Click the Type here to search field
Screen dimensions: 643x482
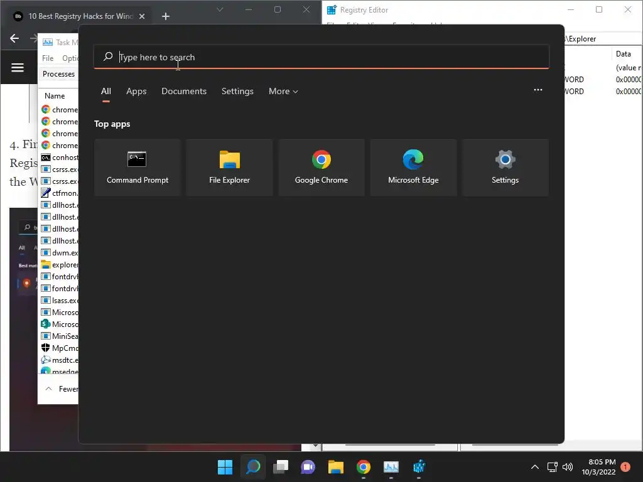[321, 56]
